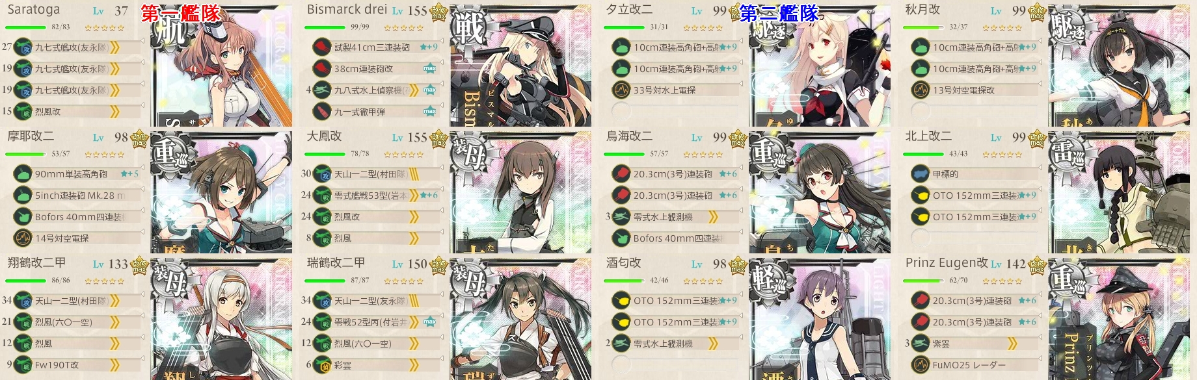Click the radar icon next to 33号対水上電探
The width and height of the screenshot is (1197, 380).
click(x=622, y=90)
